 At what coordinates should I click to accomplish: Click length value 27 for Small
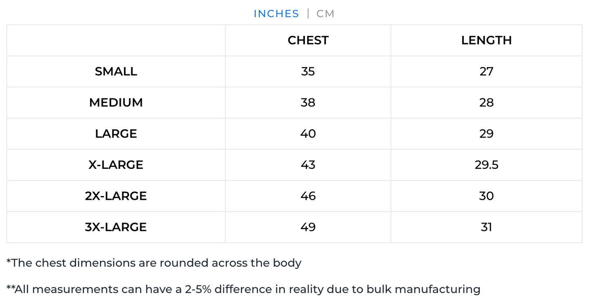pyautogui.click(x=486, y=72)
